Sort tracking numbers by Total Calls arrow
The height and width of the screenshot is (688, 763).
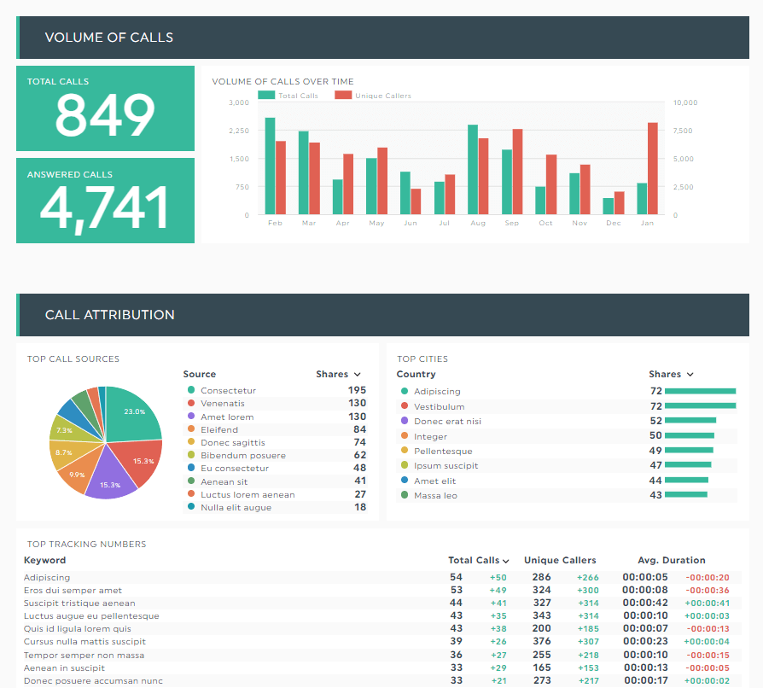[x=505, y=561]
